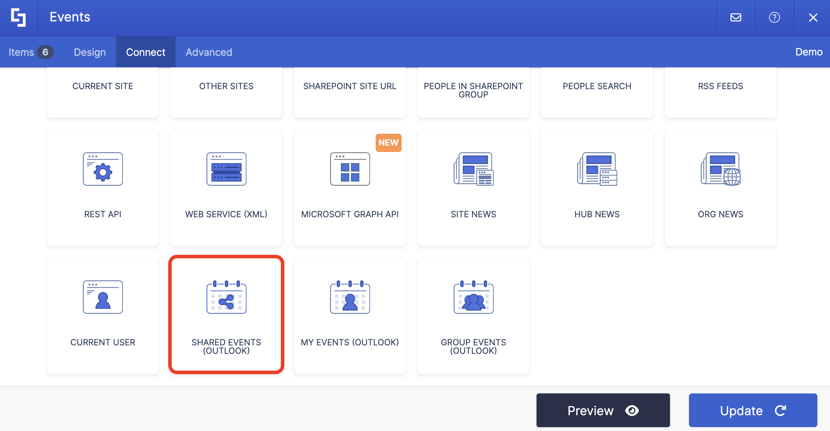
Task: Choose the Web Service (XML) connector icon
Action: pyautogui.click(x=226, y=169)
